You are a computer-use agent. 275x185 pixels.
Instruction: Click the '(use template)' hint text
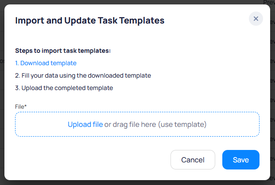tap(182, 124)
